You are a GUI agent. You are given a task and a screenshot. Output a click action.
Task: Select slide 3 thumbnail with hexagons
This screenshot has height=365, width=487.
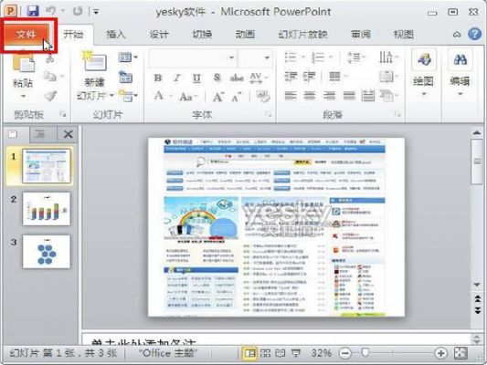pos(46,252)
